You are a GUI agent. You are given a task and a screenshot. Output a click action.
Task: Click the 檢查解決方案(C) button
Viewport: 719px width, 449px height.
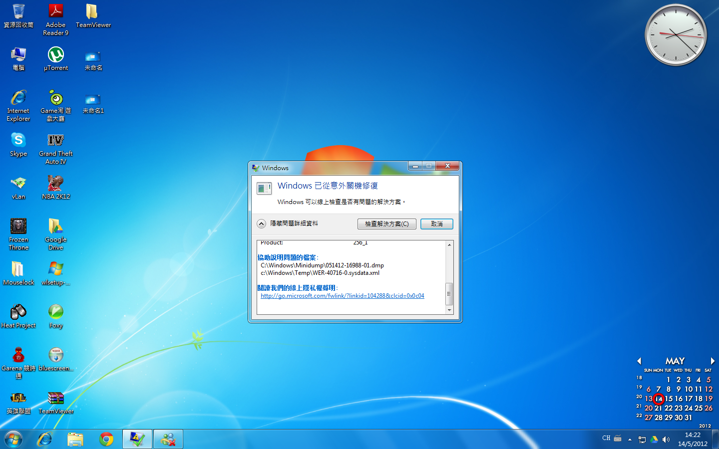coord(386,224)
